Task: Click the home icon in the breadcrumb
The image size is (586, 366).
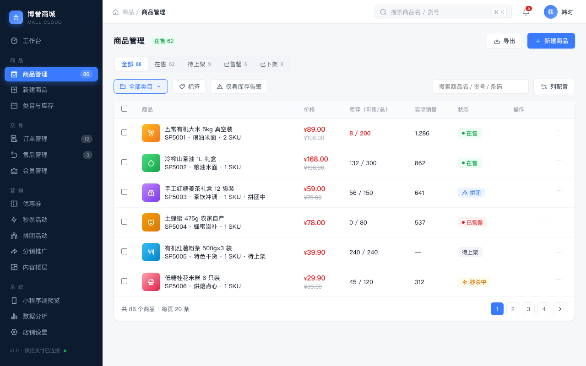Action: [115, 12]
